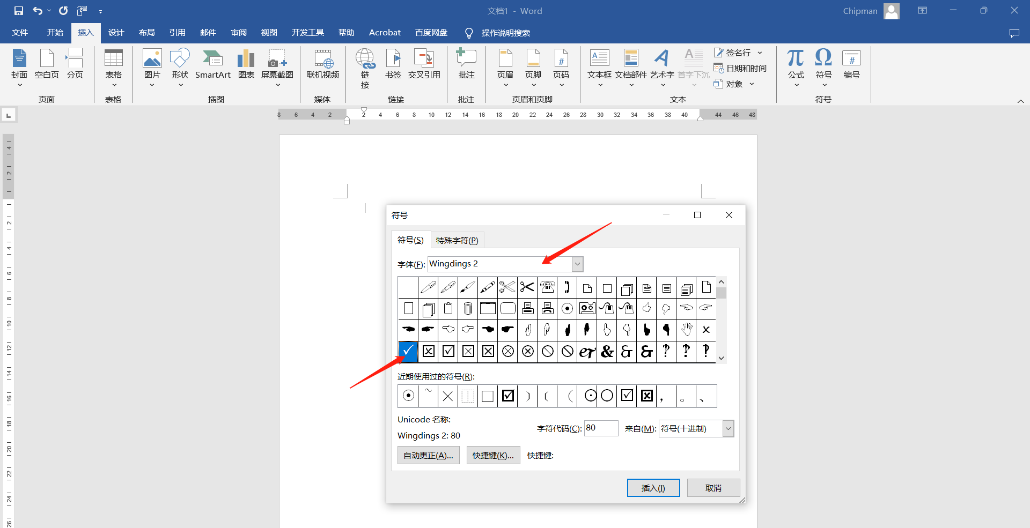Collapse the ribbon with the chevron
Viewport: 1030px width, 528px height.
click(x=1020, y=101)
